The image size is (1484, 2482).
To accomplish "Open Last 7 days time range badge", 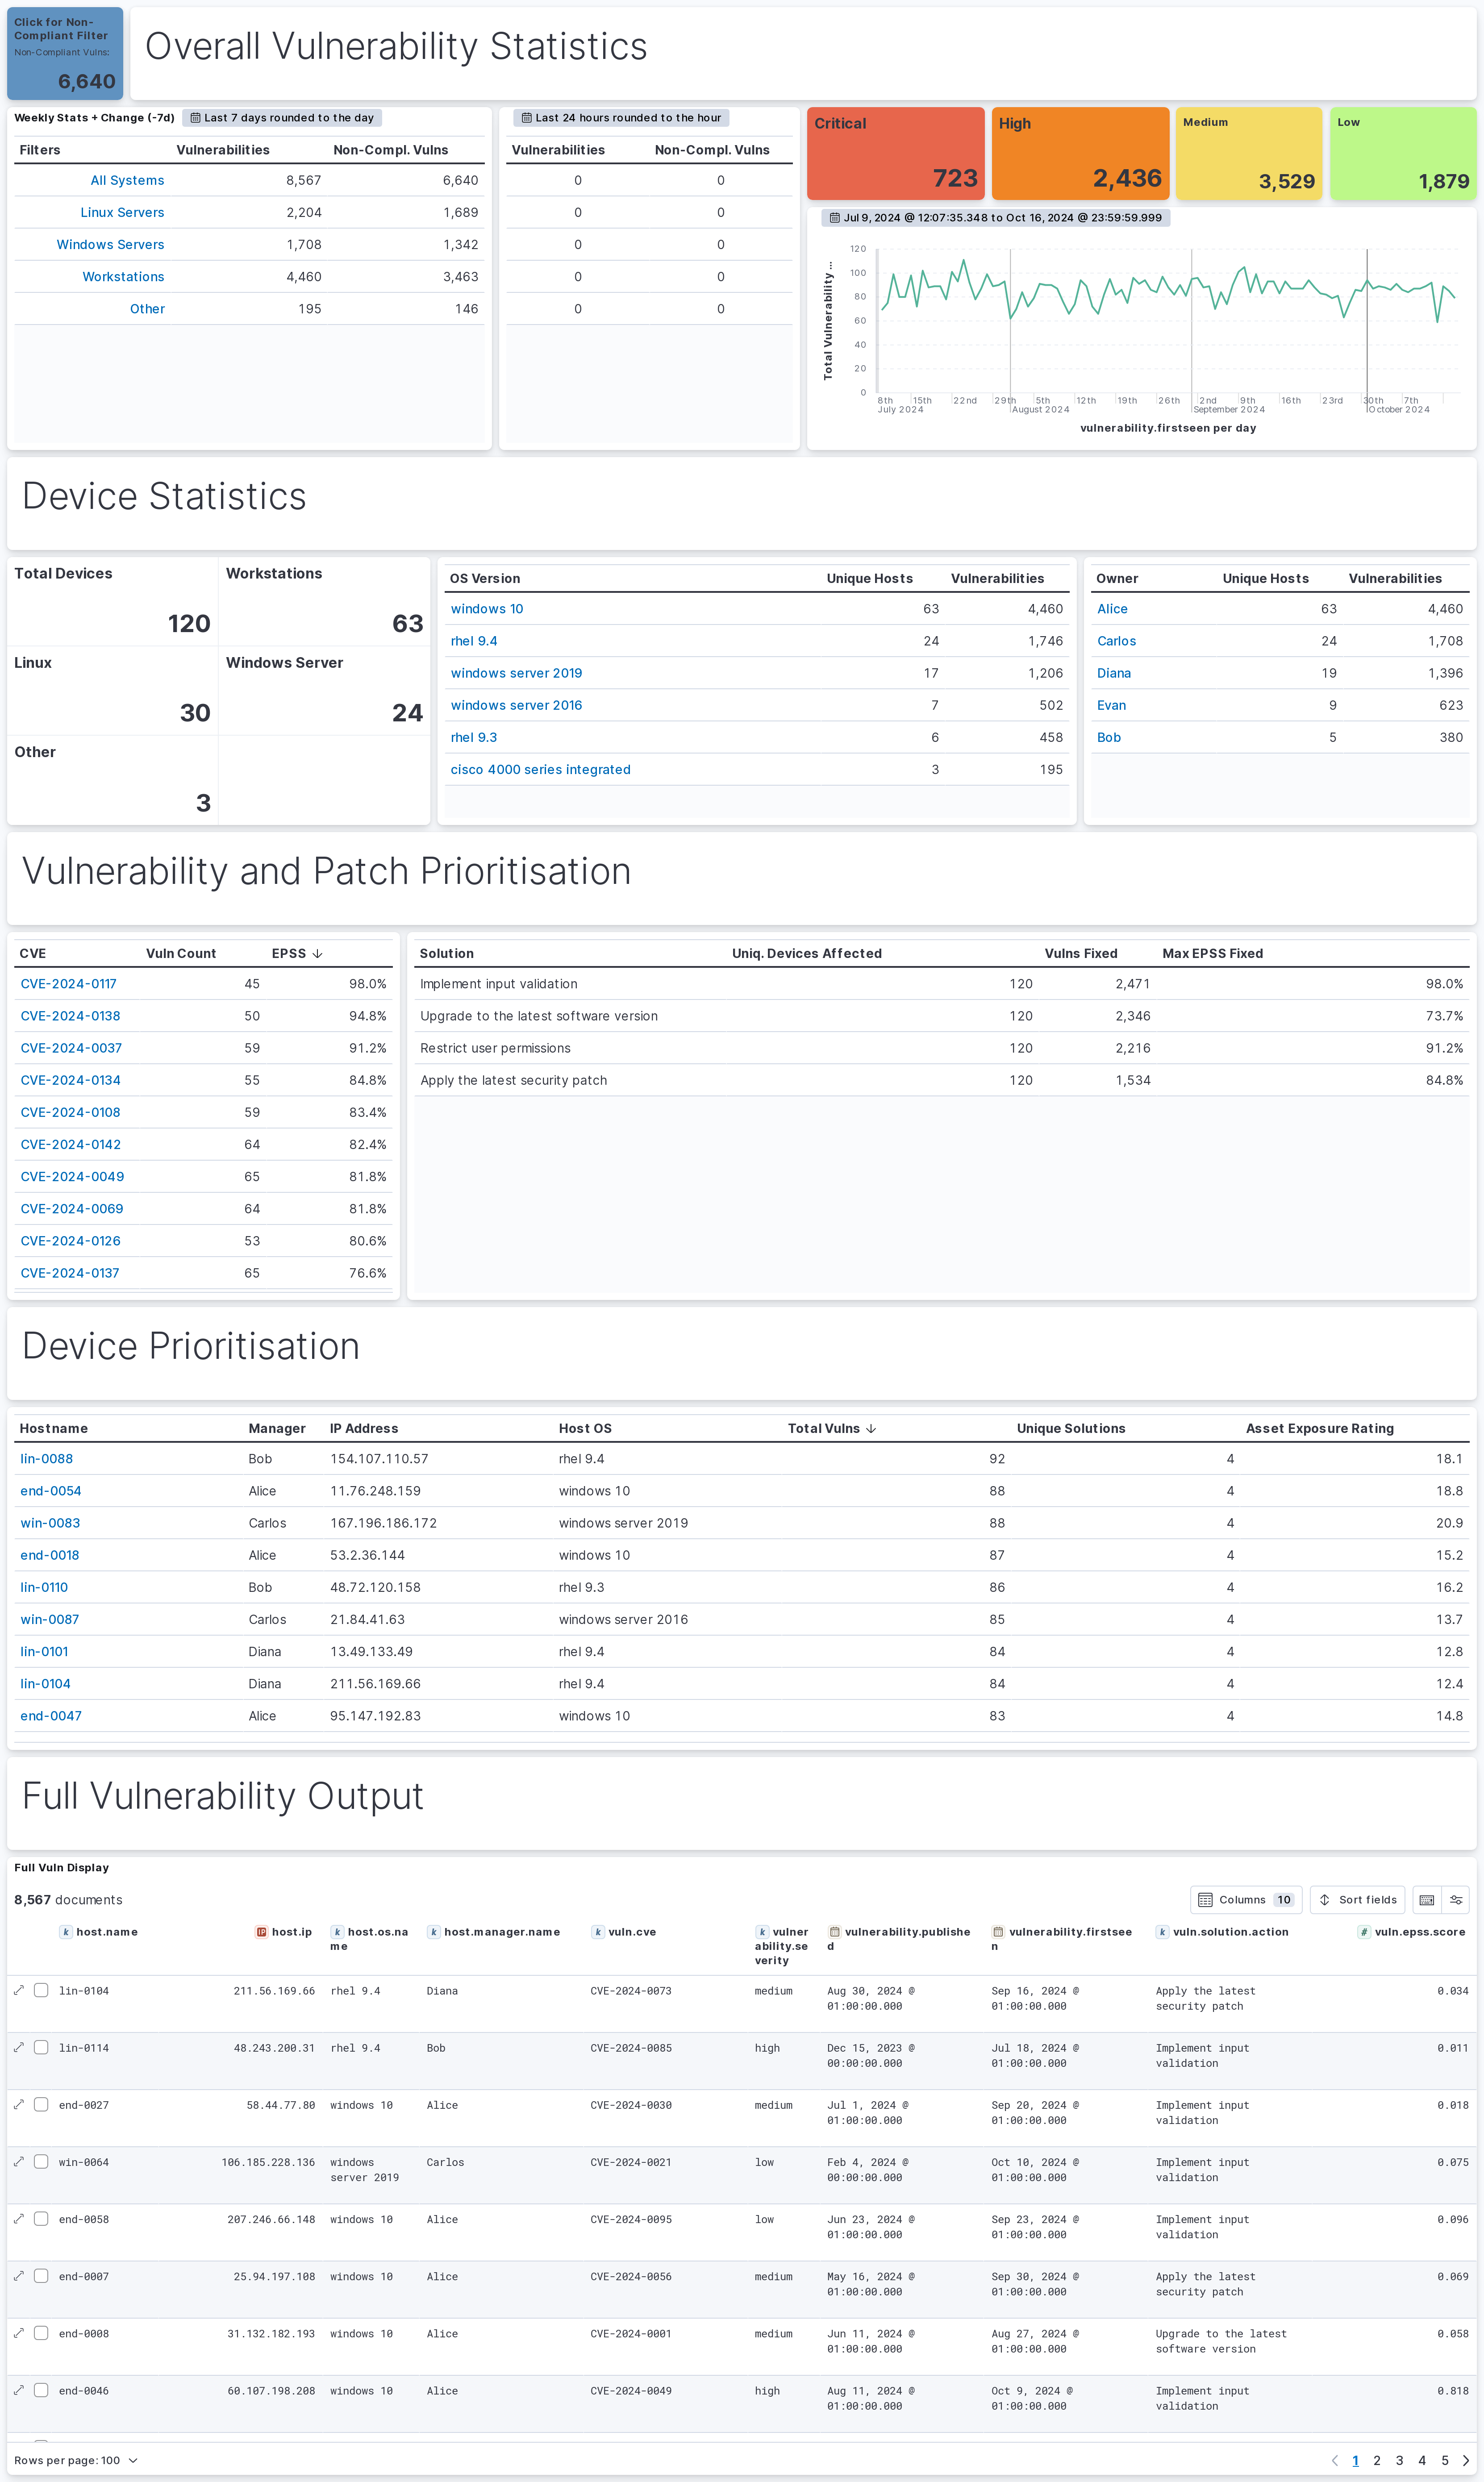I will (x=282, y=118).
